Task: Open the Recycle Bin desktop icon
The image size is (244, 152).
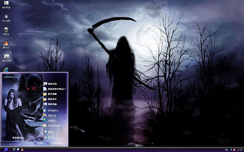Action: [6, 31]
